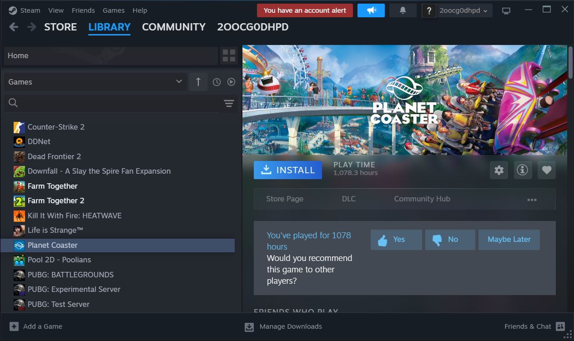The height and width of the screenshot is (341, 574).
Task: Click the Kill It With Fire: HEATWAVE icon
Action: [19, 216]
